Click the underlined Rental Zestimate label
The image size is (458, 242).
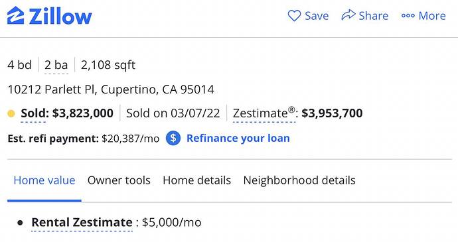click(82, 223)
